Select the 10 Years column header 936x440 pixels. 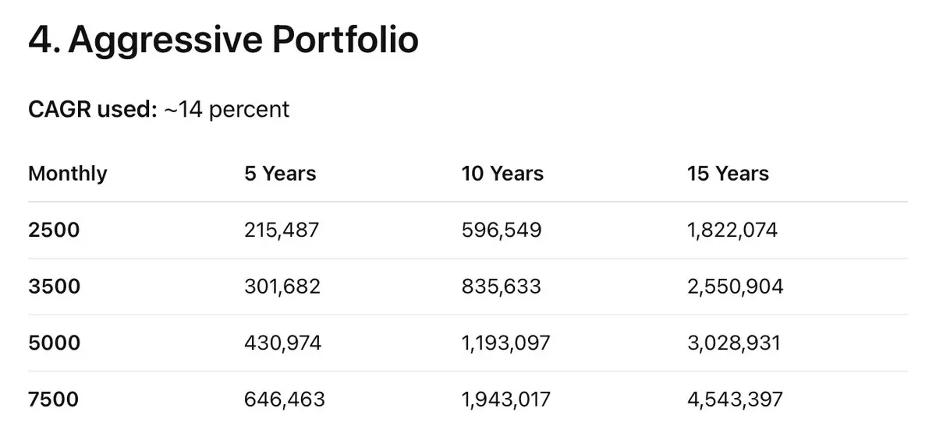502,173
